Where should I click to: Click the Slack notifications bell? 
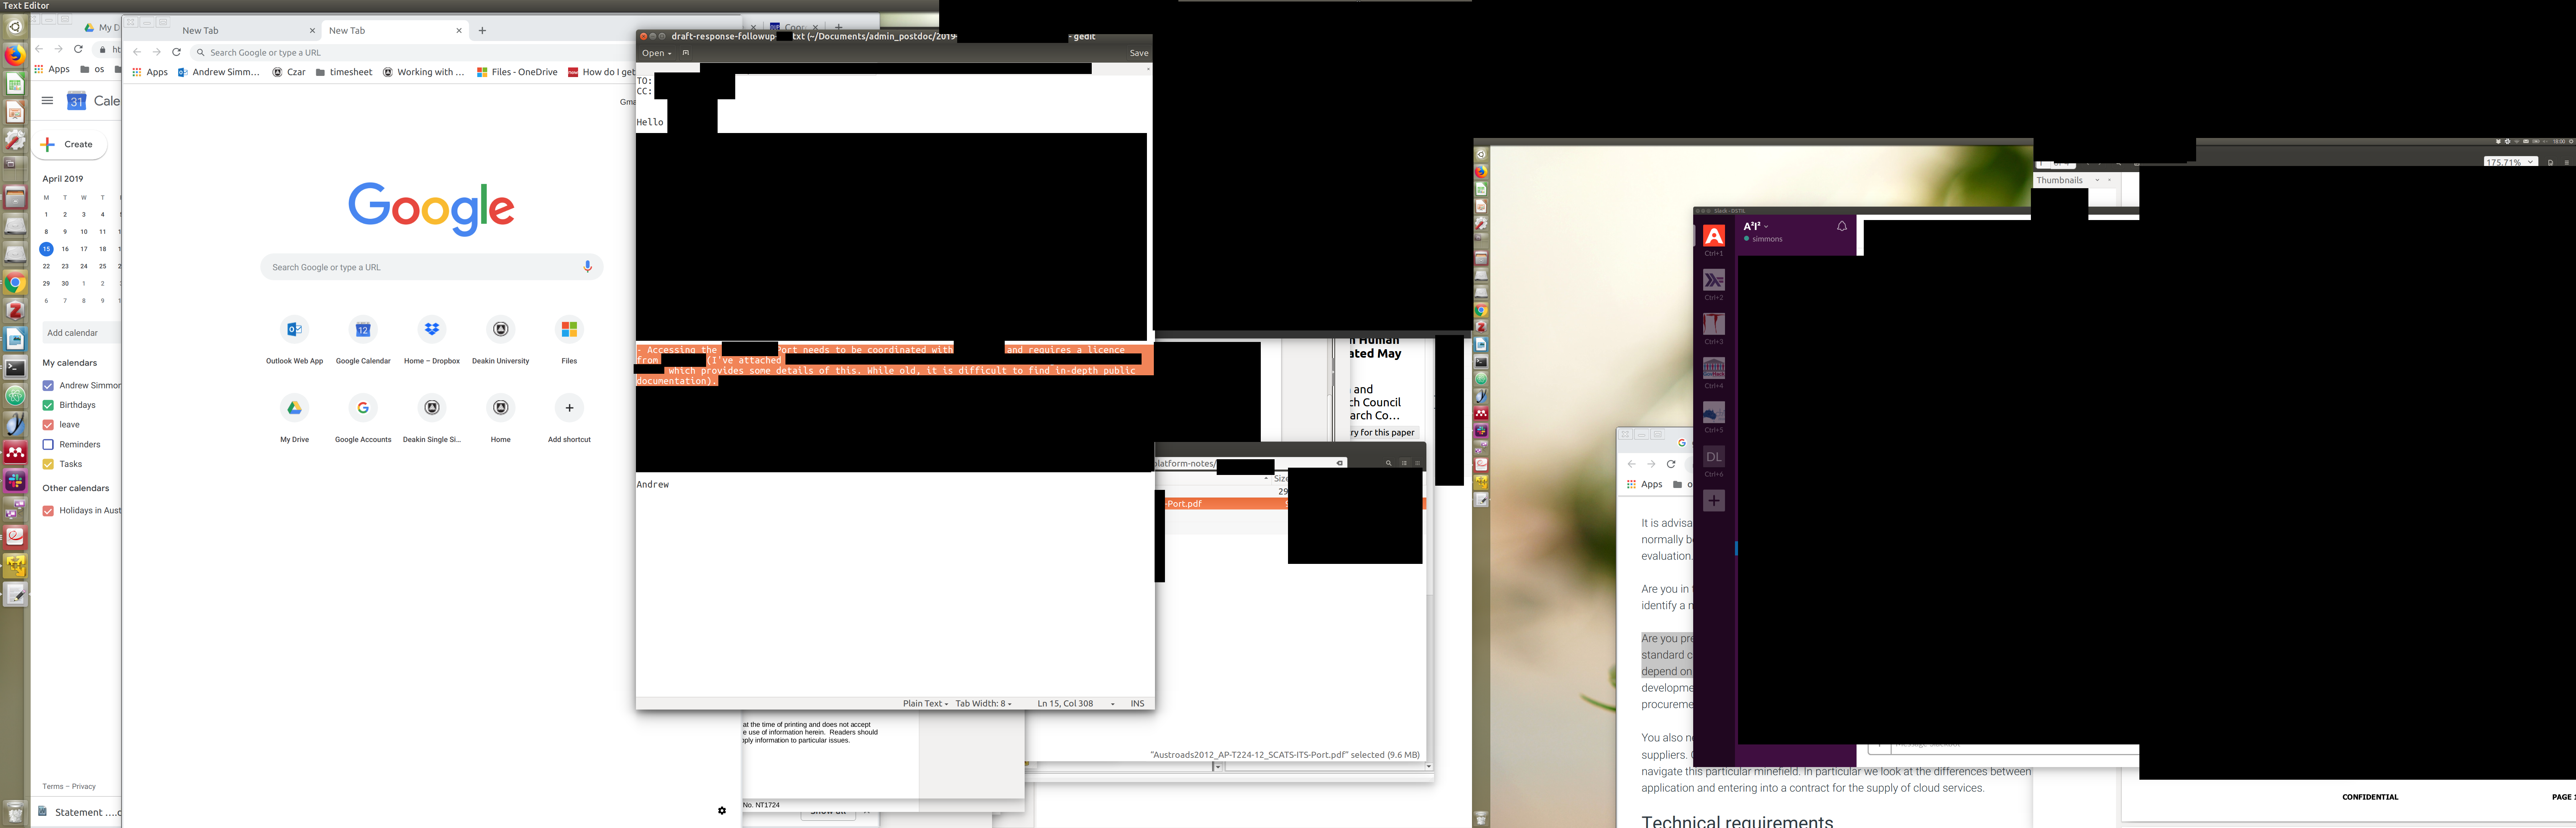(x=1842, y=227)
